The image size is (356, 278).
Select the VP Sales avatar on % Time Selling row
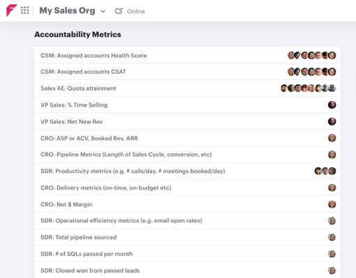pos(332,105)
